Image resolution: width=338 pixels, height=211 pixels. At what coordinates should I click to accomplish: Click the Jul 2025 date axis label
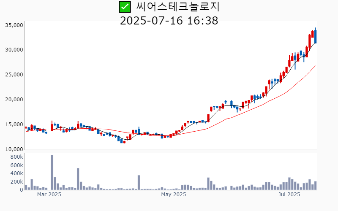[289, 195]
